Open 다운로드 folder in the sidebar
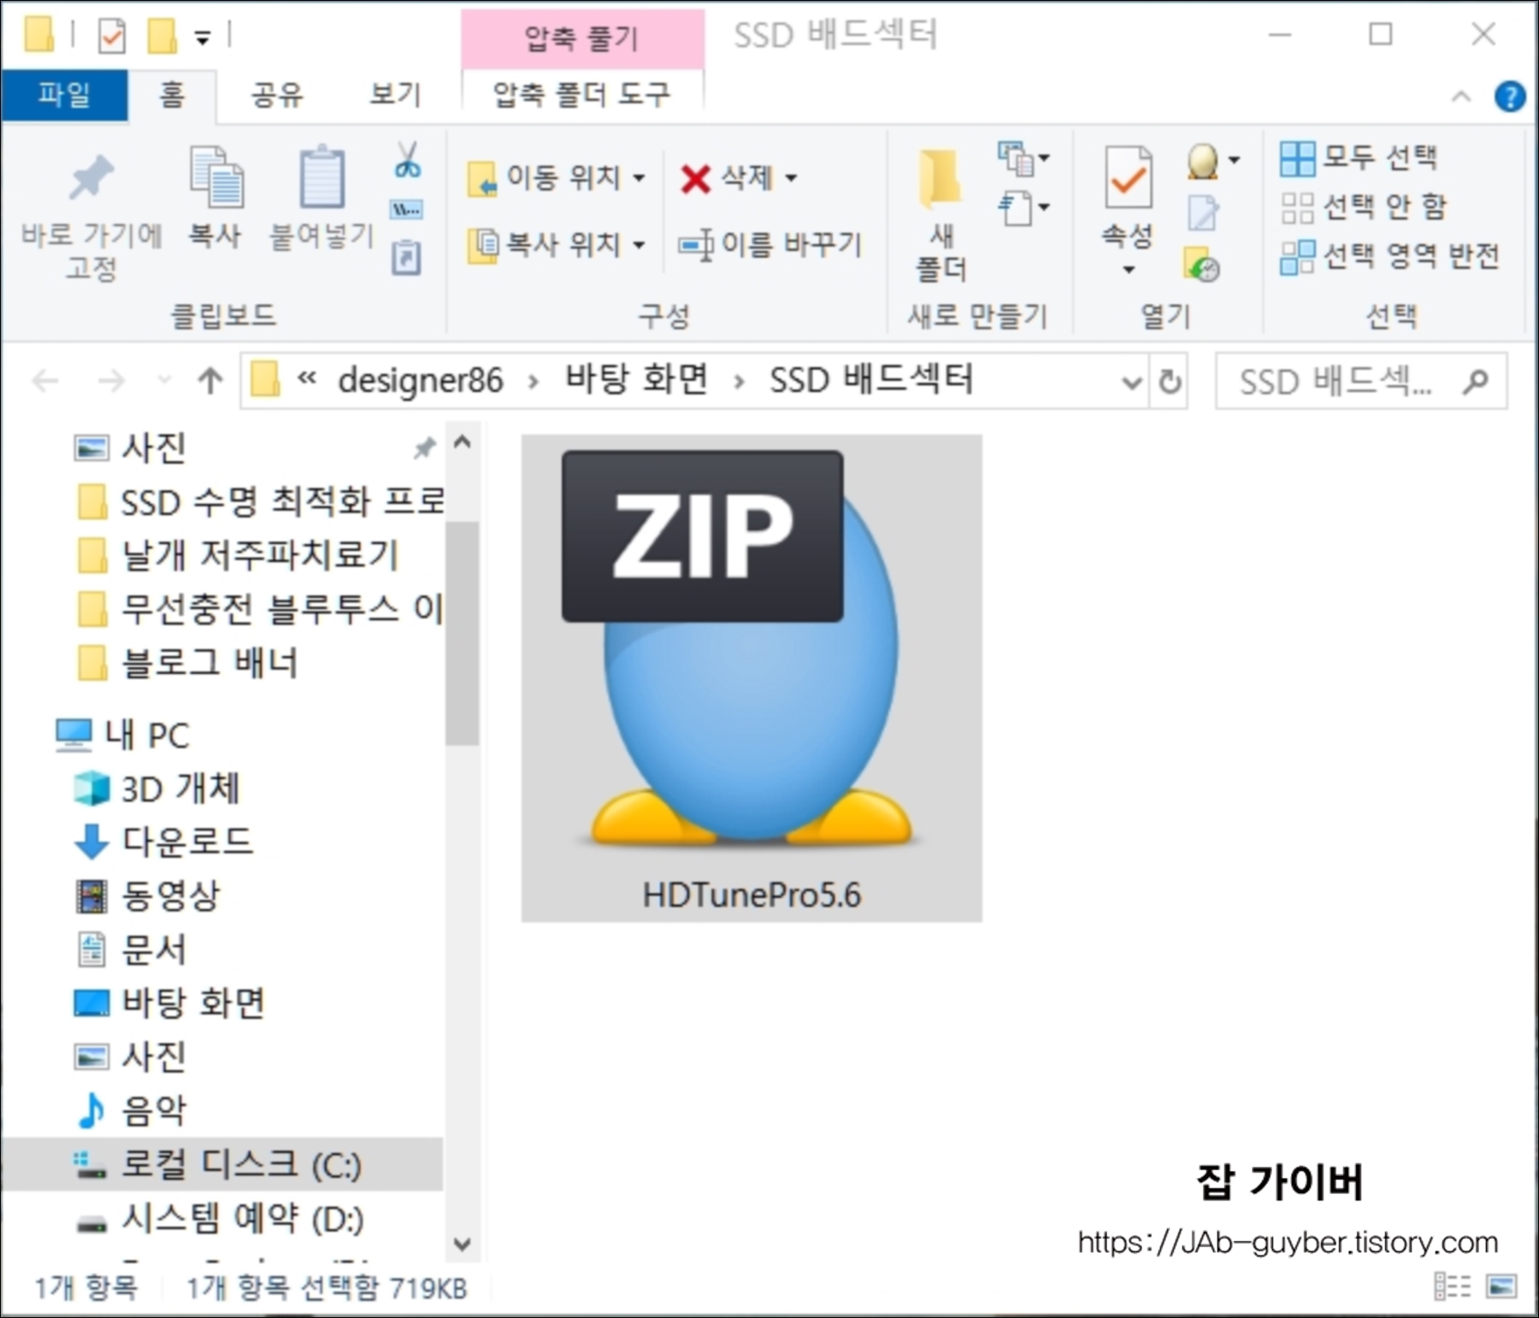This screenshot has width=1539, height=1318. (x=162, y=841)
